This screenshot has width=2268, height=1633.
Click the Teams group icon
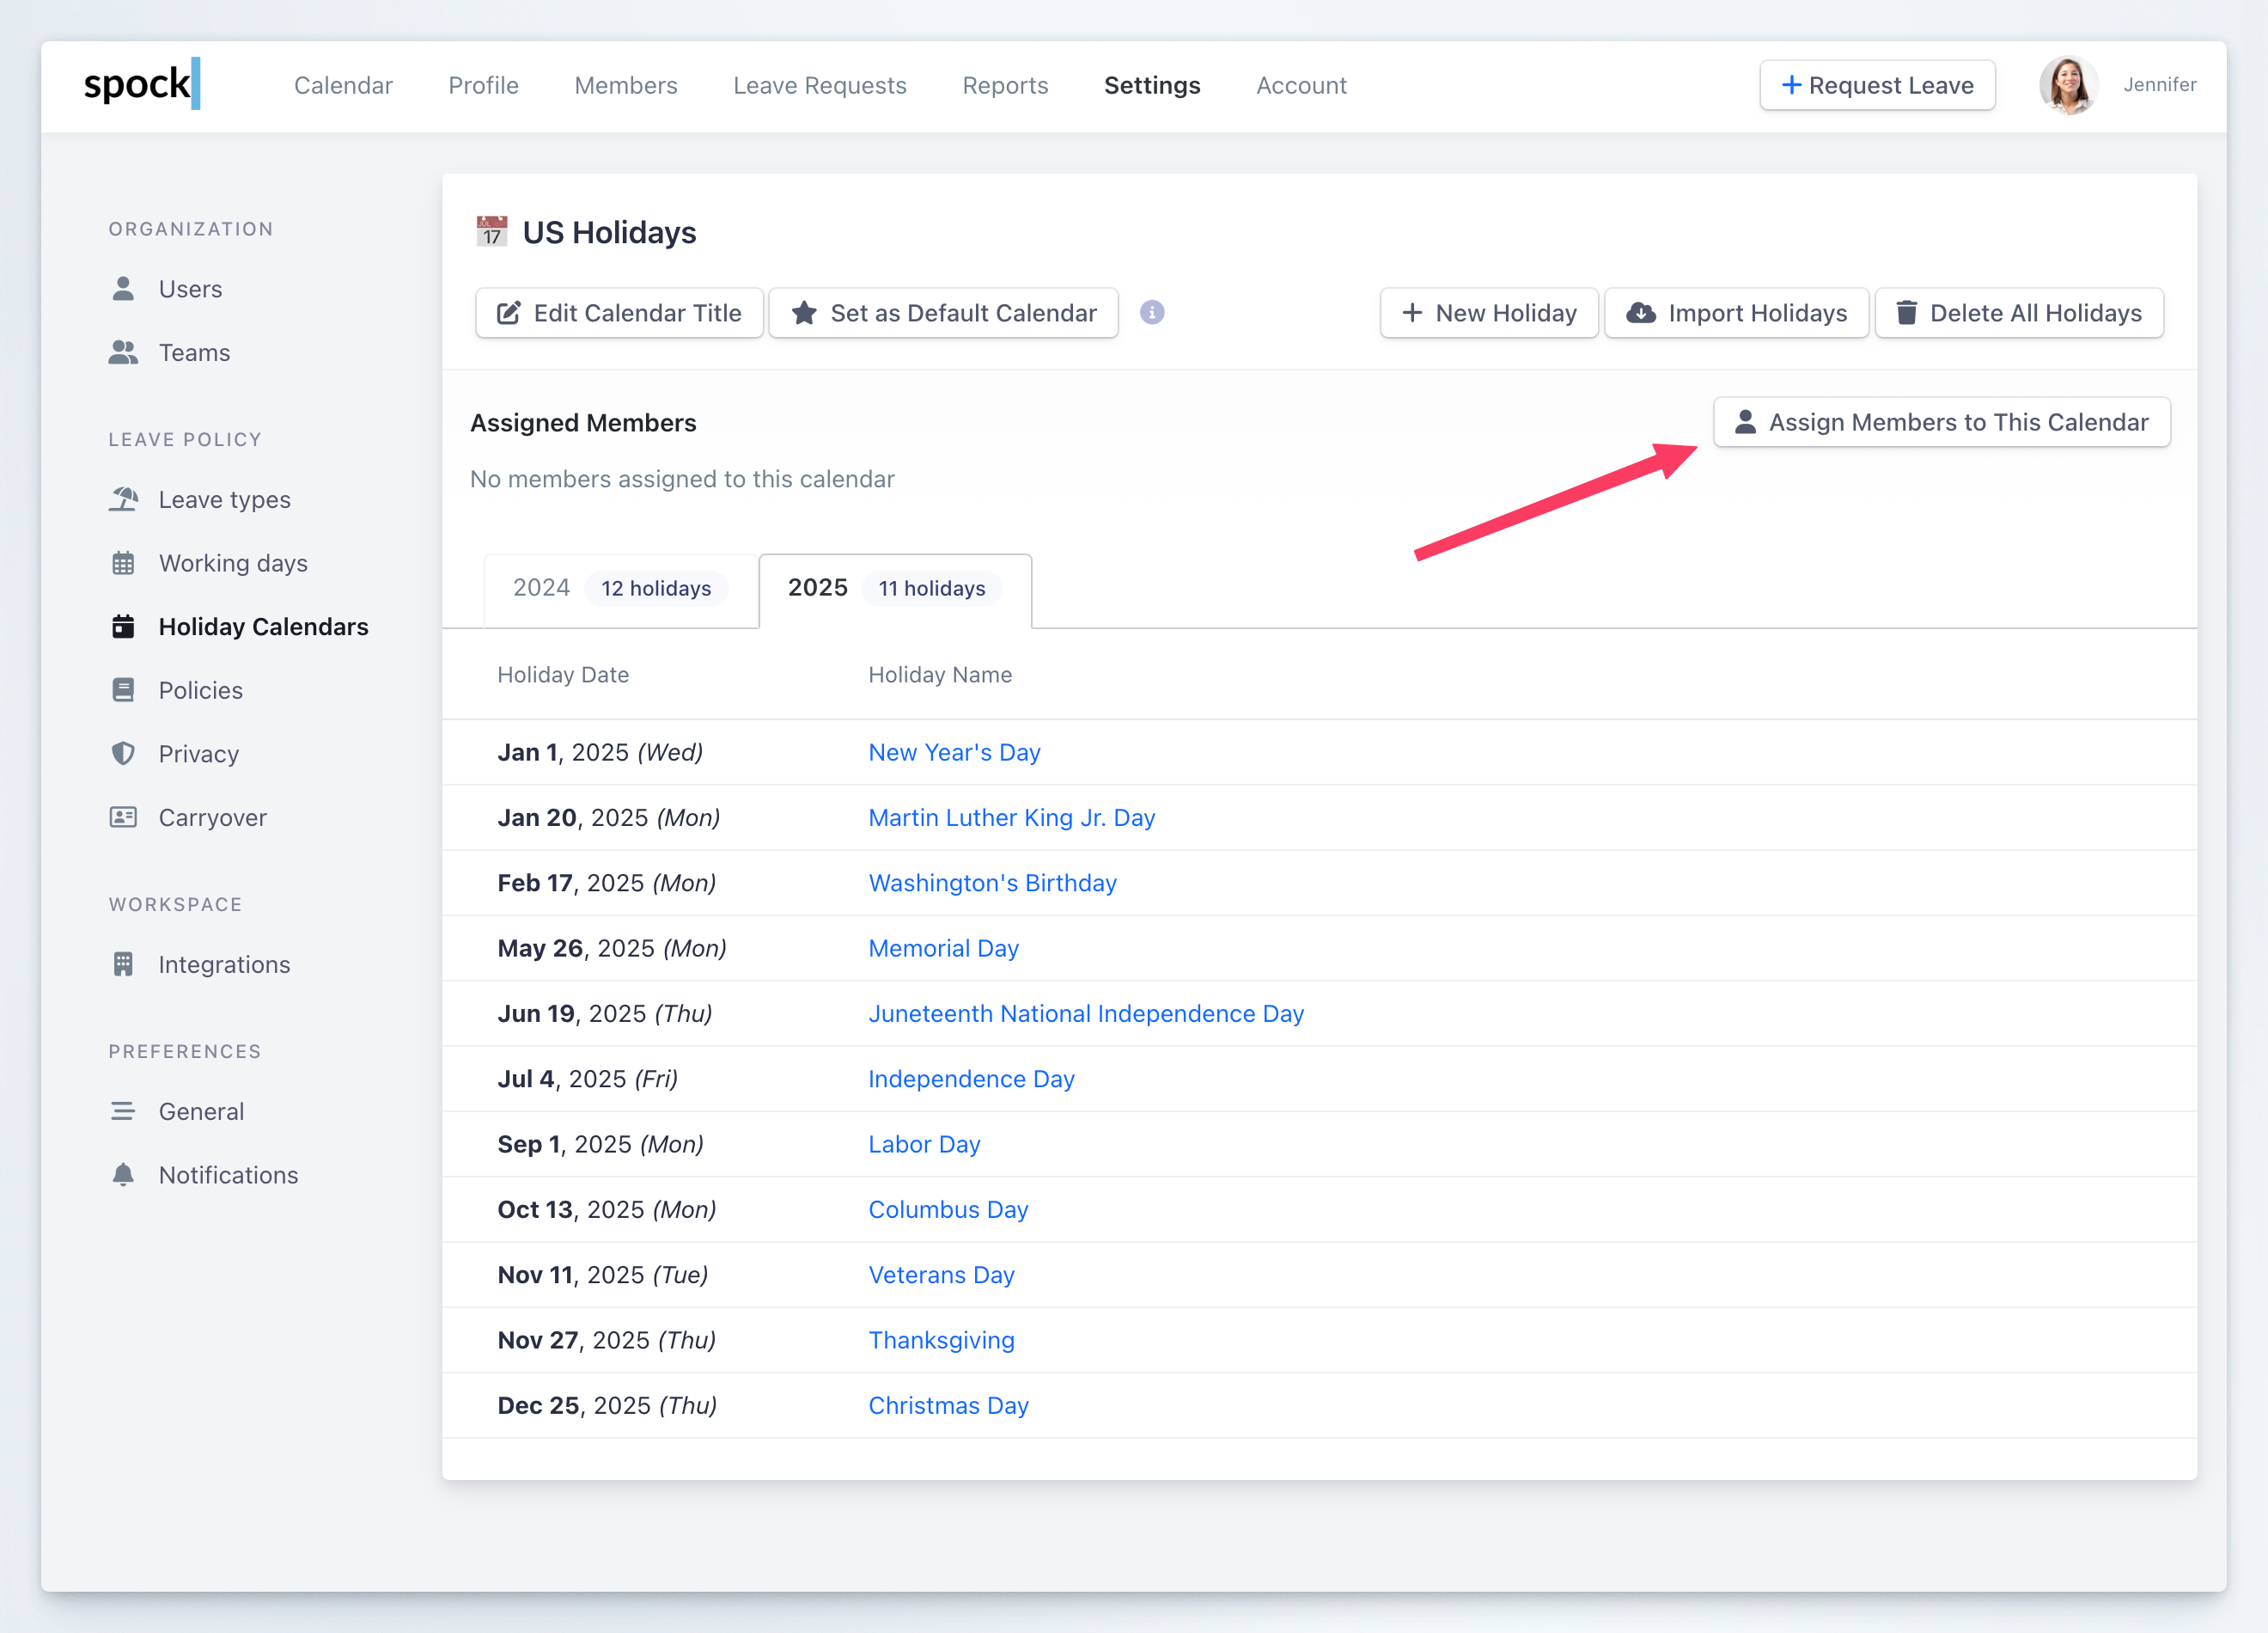point(123,352)
